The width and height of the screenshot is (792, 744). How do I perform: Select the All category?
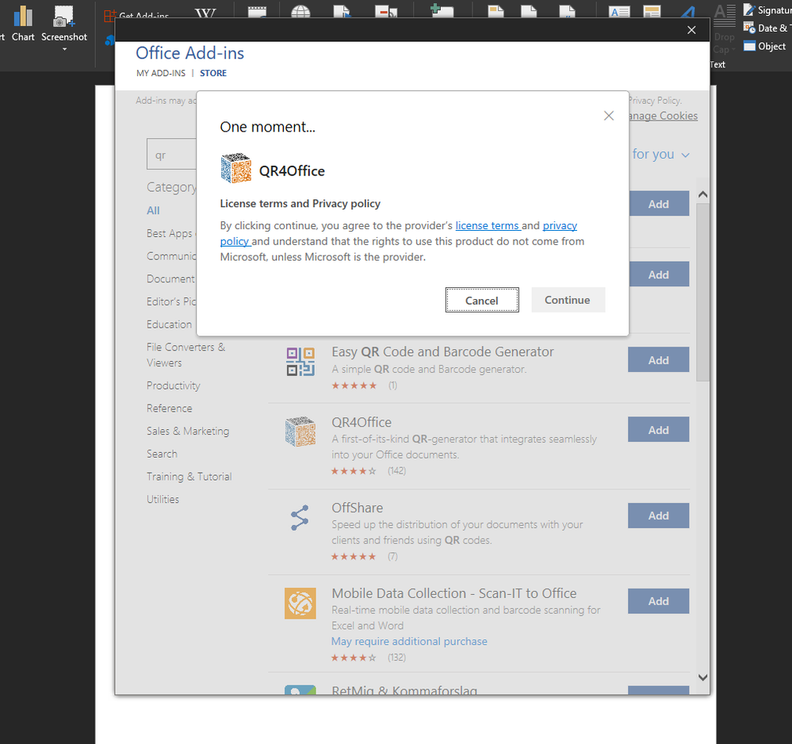coord(153,211)
